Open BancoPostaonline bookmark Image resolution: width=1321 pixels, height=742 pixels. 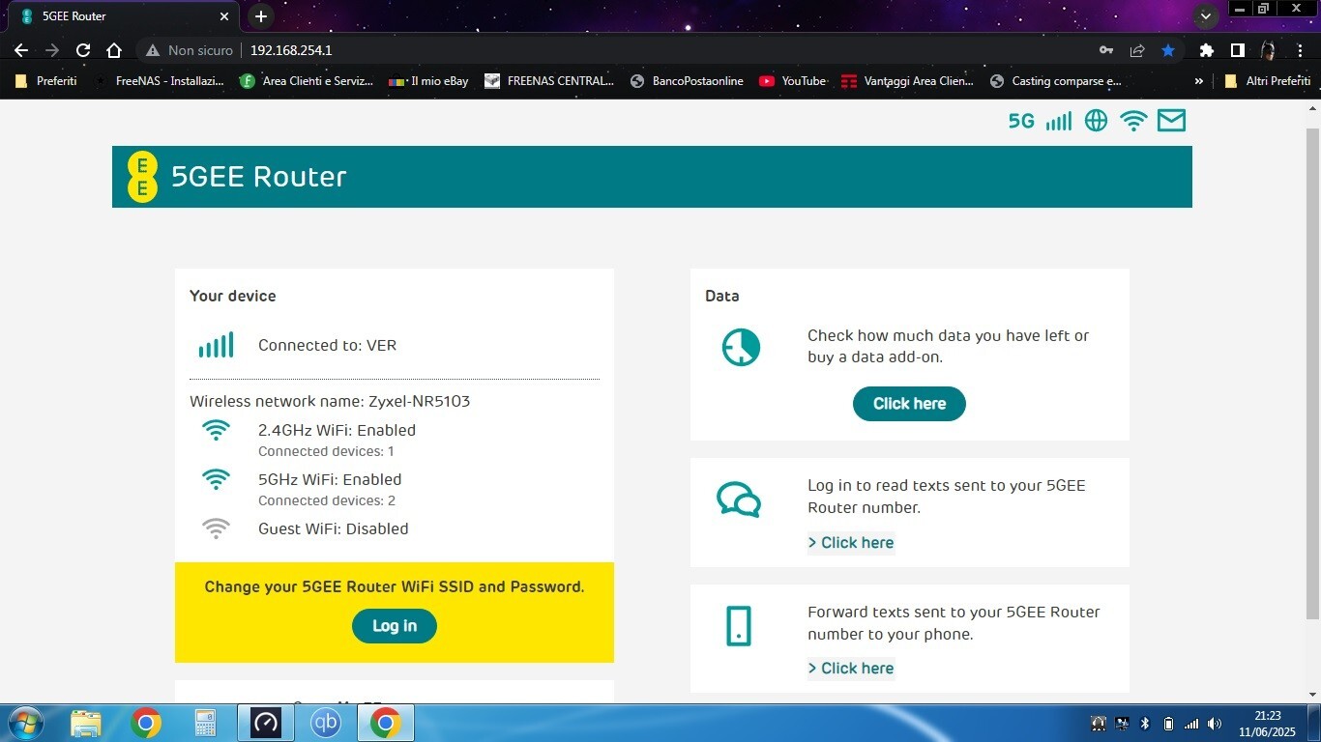click(687, 81)
